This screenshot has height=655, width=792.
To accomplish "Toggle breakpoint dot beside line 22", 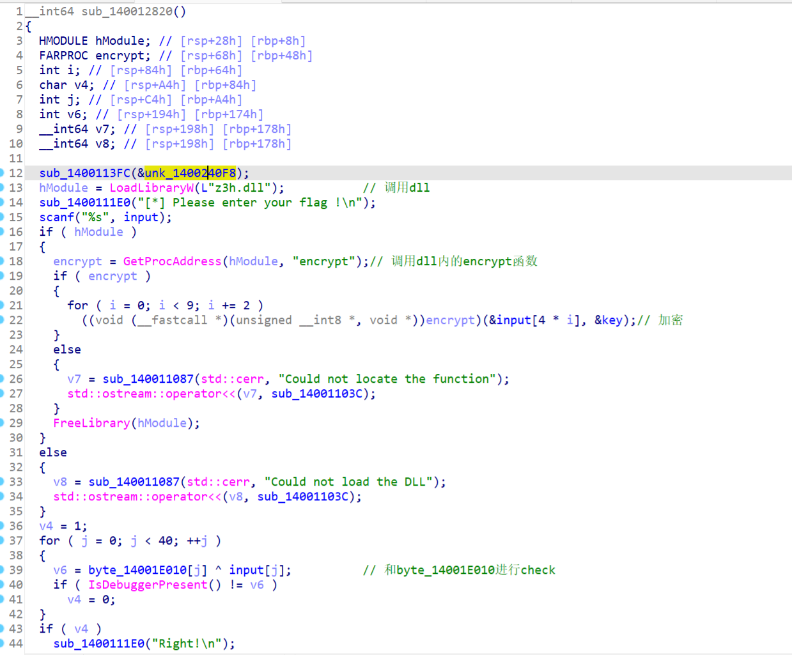I will 2,320.
